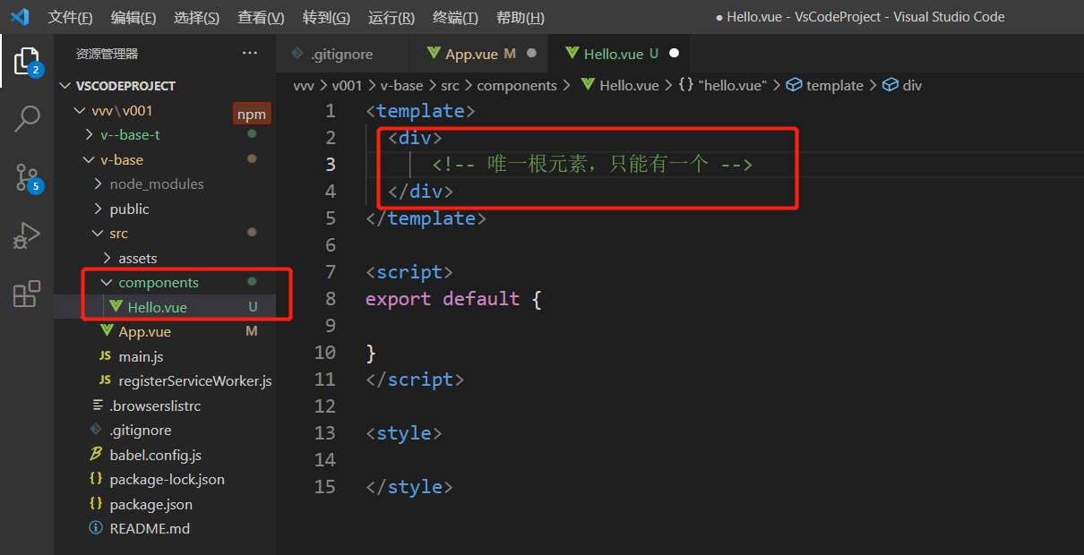
Task: Place cursor on 'export default {' line
Action: (453, 299)
